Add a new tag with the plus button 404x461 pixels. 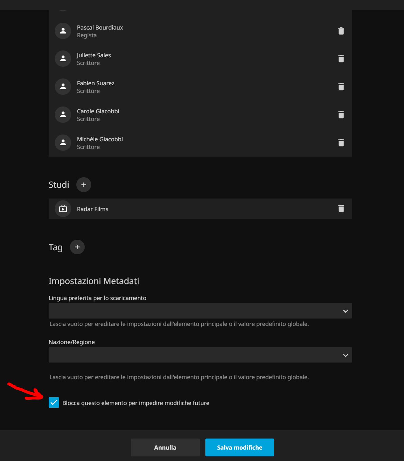pyautogui.click(x=77, y=247)
